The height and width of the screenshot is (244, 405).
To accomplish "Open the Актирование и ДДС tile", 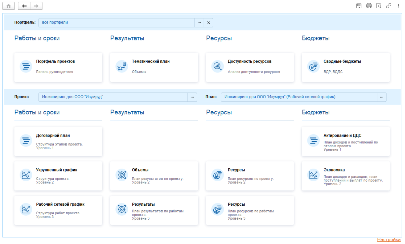I will pos(346,142).
